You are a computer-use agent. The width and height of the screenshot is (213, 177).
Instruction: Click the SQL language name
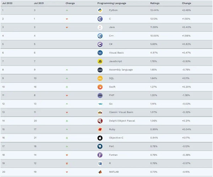tap(112, 78)
